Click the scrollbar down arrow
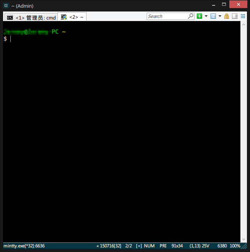The height and width of the screenshot is (252, 250). pyautogui.click(x=243, y=239)
